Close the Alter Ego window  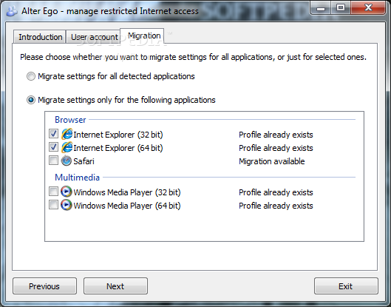368,8
